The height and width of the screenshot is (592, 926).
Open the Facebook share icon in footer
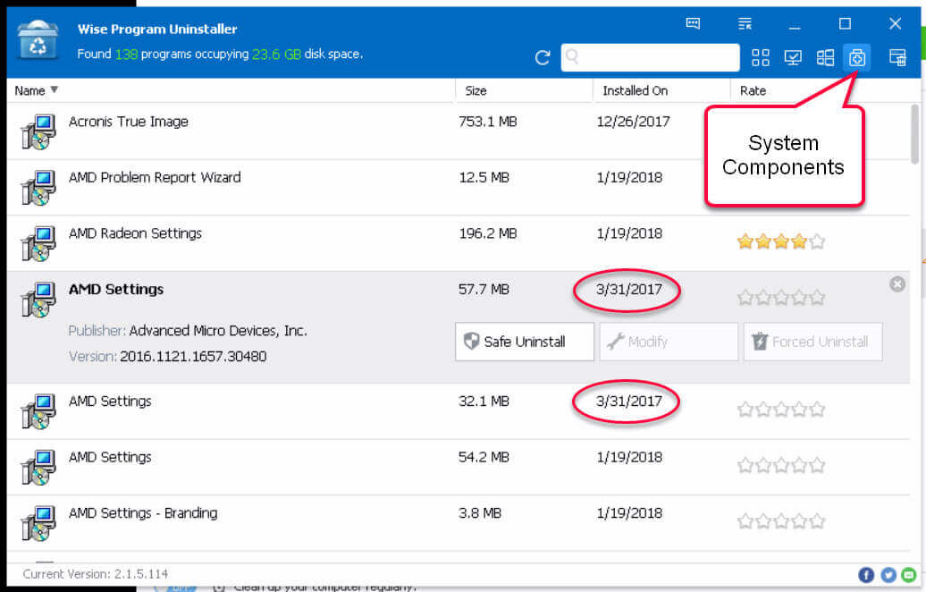click(x=866, y=575)
